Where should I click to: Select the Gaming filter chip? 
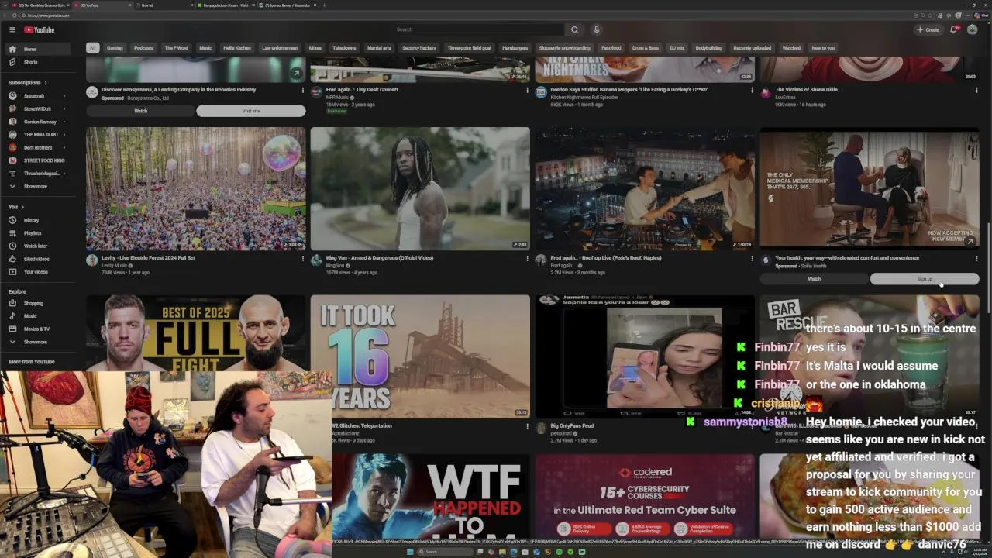pyautogui.click(x=115, y=48)
